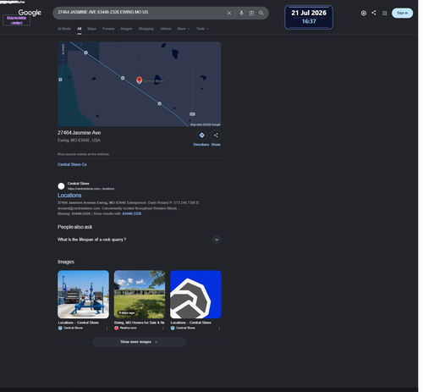Screen dimensions: 423x392
Task: Select the All results tab
Action: 80,29
